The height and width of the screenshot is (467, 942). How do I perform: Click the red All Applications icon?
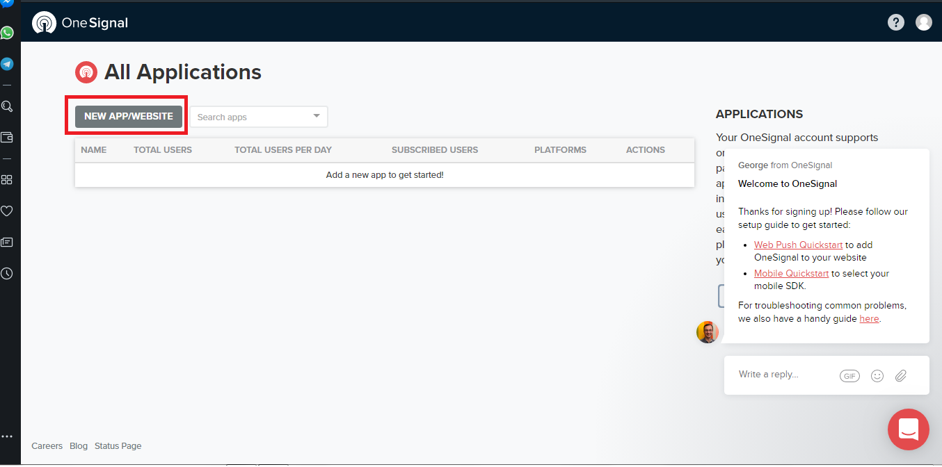coord(86,72)
